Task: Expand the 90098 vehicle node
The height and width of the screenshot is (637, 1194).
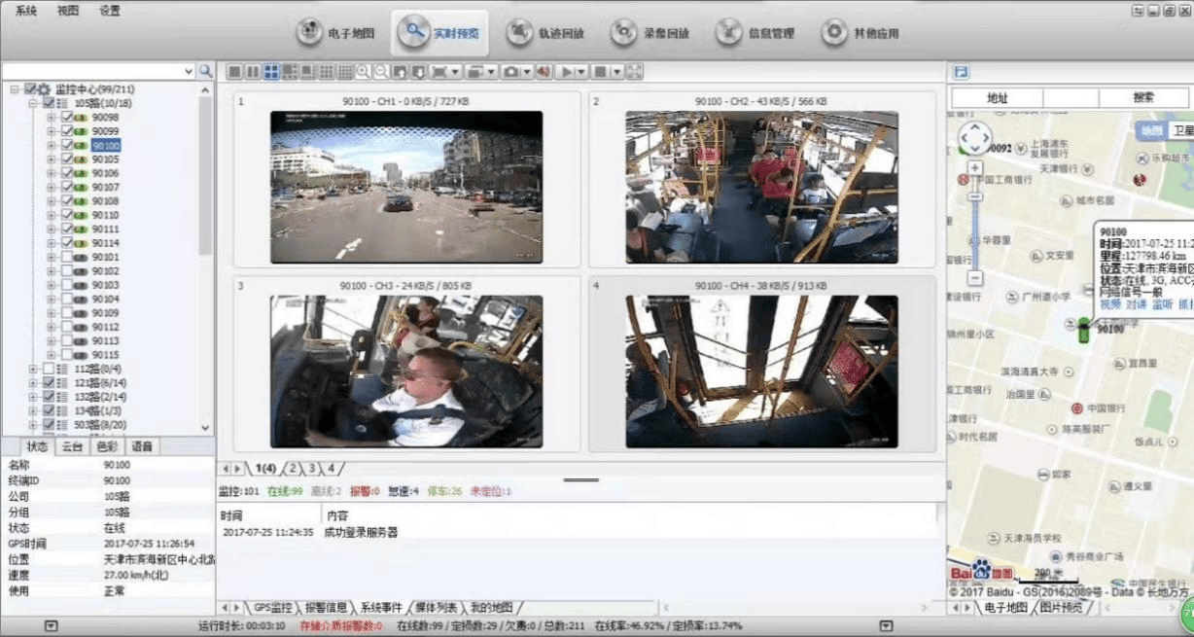Action: 52,117
